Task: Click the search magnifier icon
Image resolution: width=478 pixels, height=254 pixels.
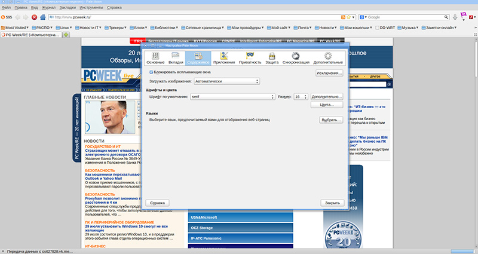Action: pos(446,17)
